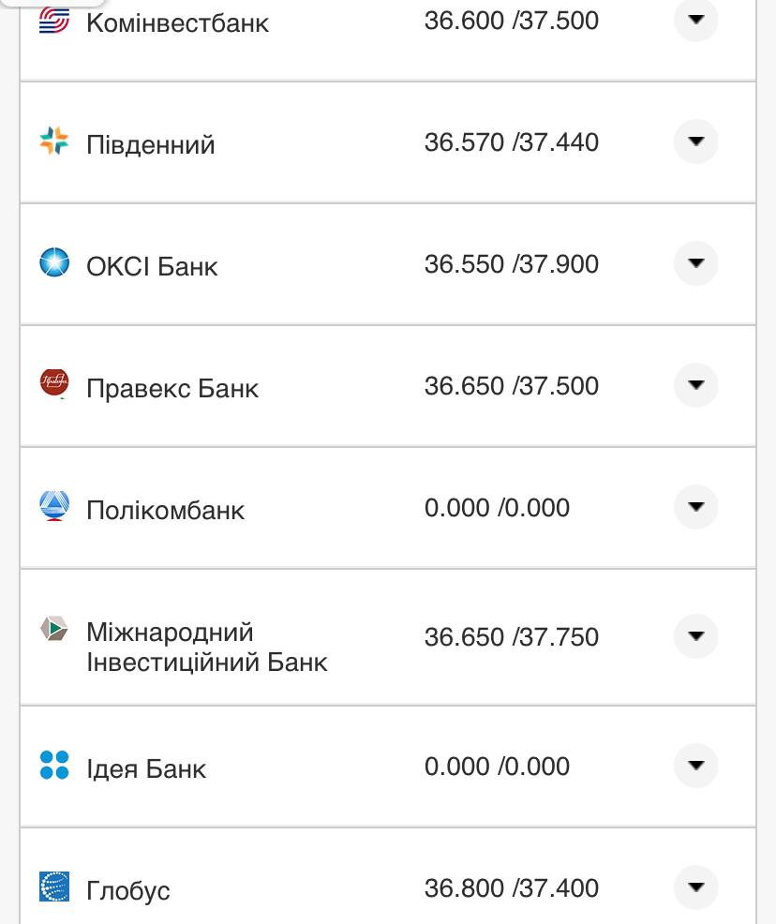
Task: Select the Полікомбанк logo icon
Action: pos(53,506)
